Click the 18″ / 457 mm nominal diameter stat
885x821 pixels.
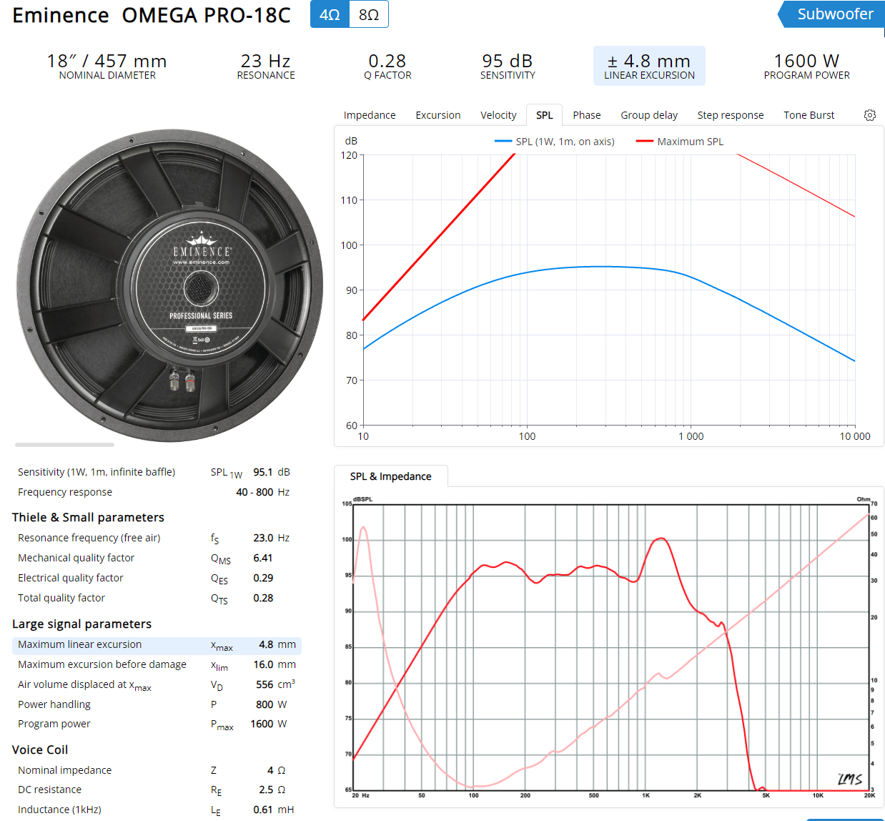pos(107,66)
